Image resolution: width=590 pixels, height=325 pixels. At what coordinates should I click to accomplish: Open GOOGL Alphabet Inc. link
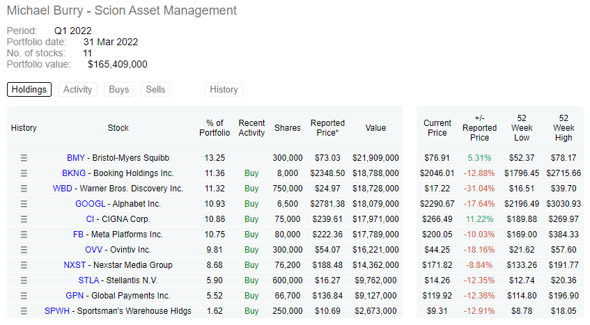coord(118,204)
